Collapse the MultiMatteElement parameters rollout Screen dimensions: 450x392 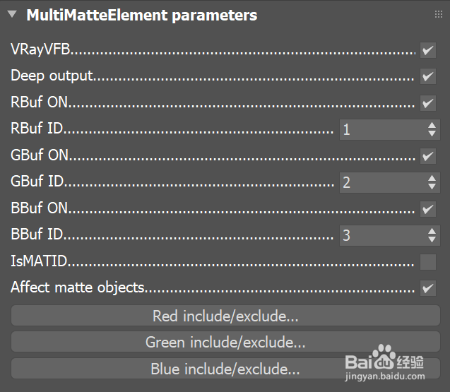click(x=12, y=14)
